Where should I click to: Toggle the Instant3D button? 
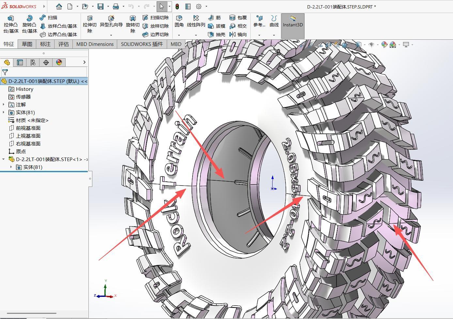tap(293, 25)
